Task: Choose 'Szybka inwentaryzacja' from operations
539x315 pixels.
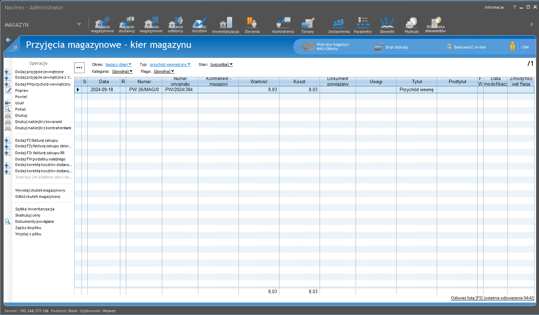Action: pyautogui.click(x=35, y=209)
